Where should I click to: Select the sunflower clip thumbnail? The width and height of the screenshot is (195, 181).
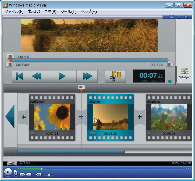pos(52,117)
